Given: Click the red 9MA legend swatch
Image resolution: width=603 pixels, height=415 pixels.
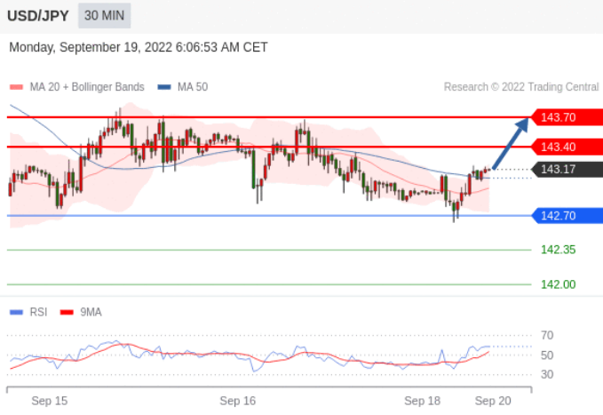Looking at the screenshot, I should (67, 312).
